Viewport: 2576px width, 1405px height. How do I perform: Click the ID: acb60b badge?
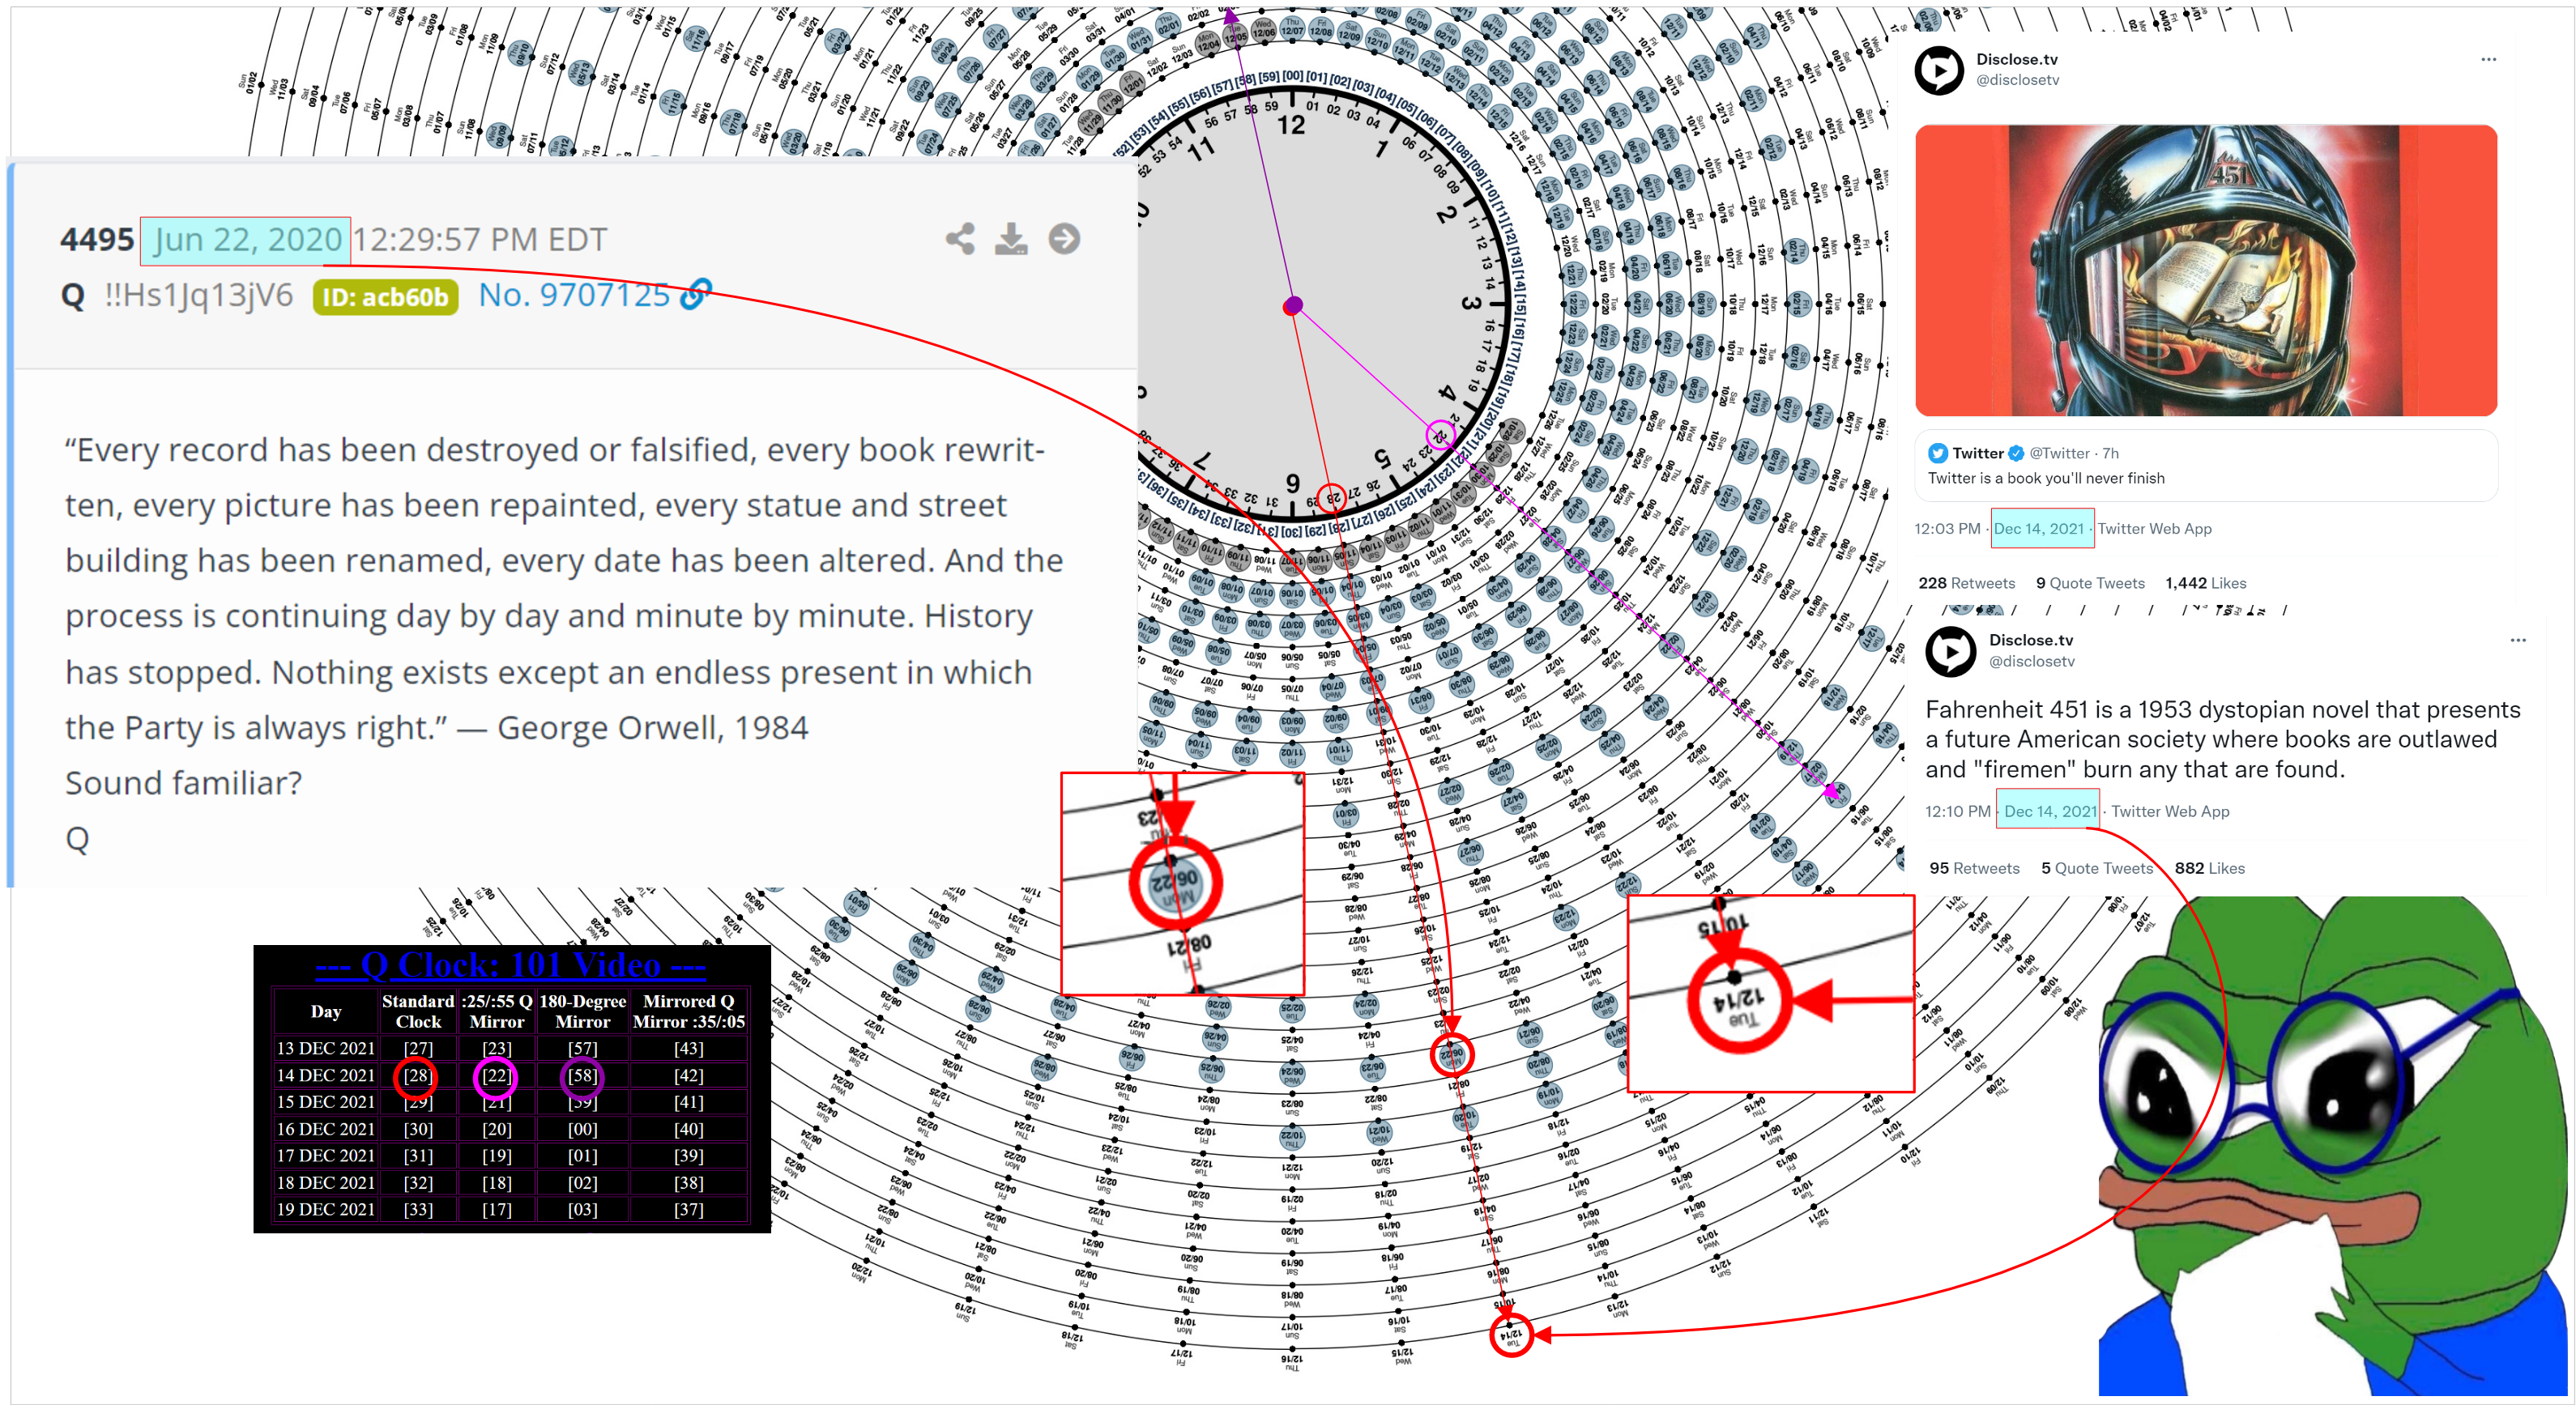point(385,297)
